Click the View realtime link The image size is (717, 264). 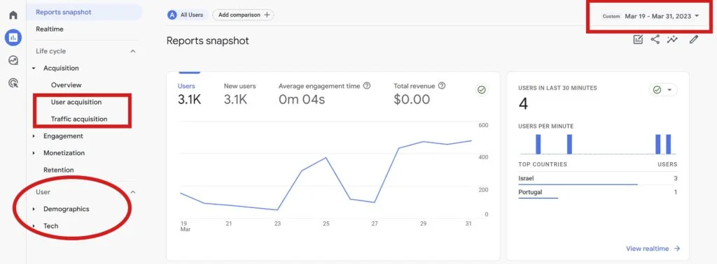pos(653,249)
